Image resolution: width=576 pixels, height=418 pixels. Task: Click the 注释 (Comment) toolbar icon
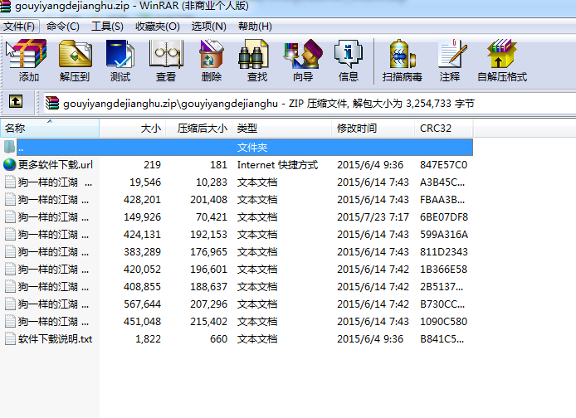(x=452, y=54)
